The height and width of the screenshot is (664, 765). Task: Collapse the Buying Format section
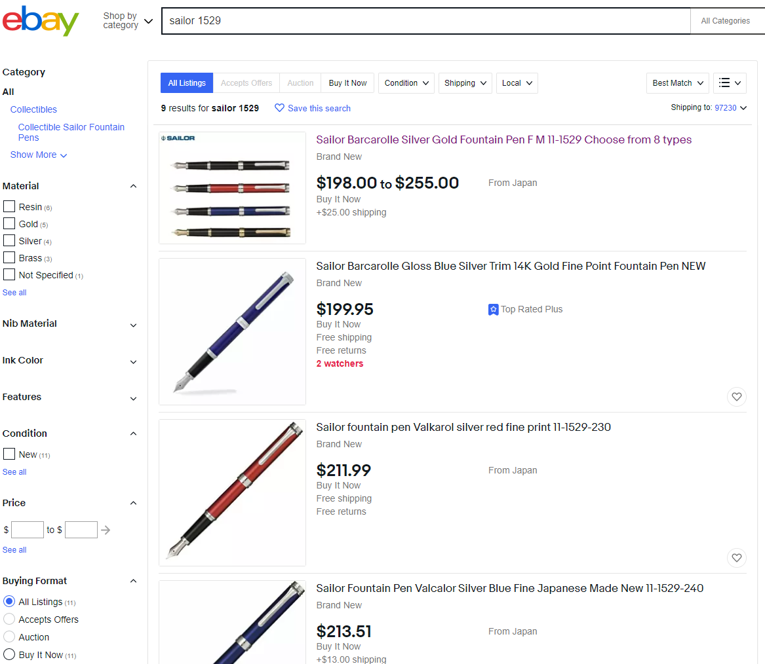tap(134, 581)
